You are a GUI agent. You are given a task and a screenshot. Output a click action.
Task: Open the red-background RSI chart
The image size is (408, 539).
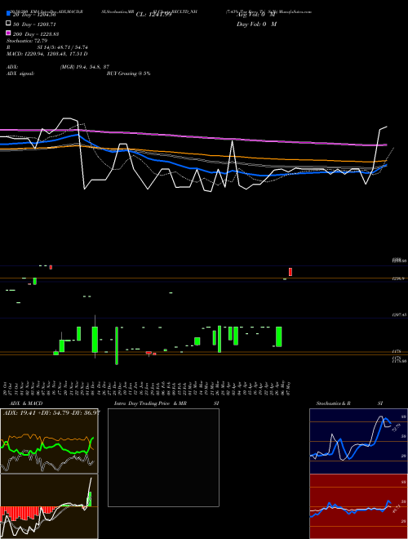(358, 506)
